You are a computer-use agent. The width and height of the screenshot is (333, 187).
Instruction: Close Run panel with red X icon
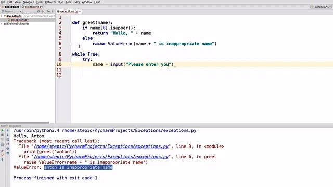pos(2,155)
